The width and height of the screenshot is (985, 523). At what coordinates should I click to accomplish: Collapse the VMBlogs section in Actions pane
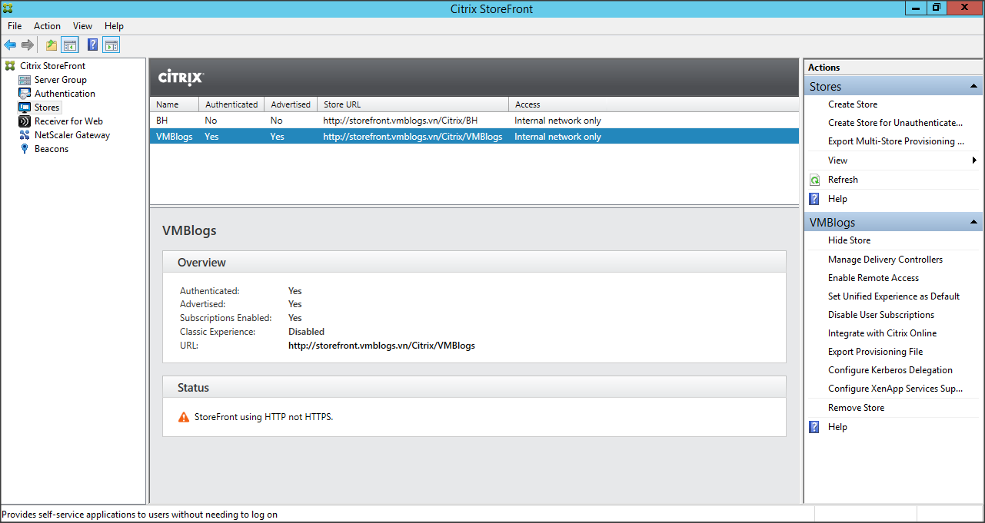pos(973,223)
